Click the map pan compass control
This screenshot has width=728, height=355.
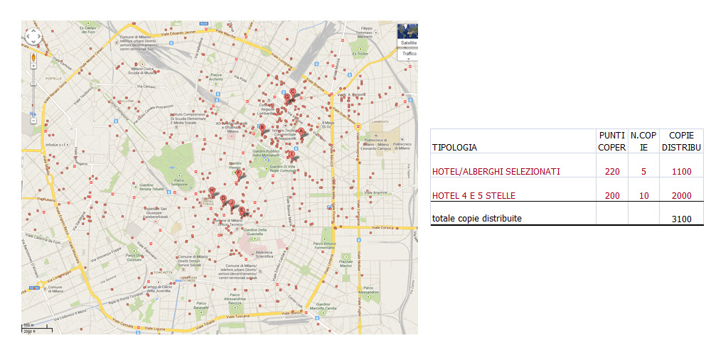[x=33, y=37]
